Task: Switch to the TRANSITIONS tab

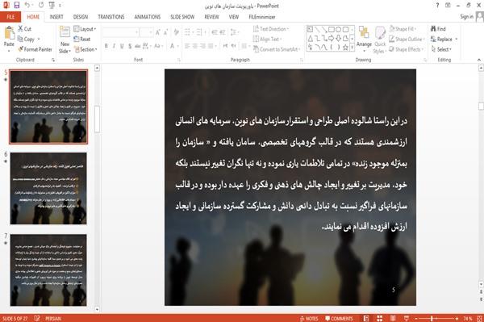Action: pos(111,17)
